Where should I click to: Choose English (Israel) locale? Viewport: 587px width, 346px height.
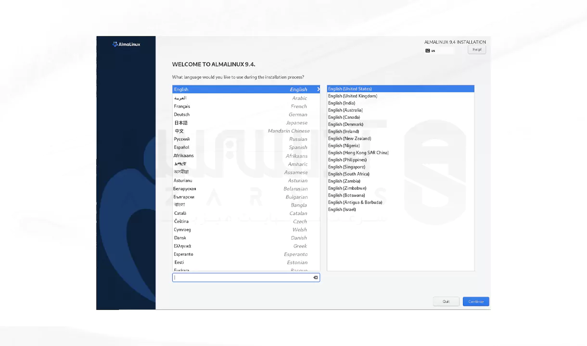400,210
